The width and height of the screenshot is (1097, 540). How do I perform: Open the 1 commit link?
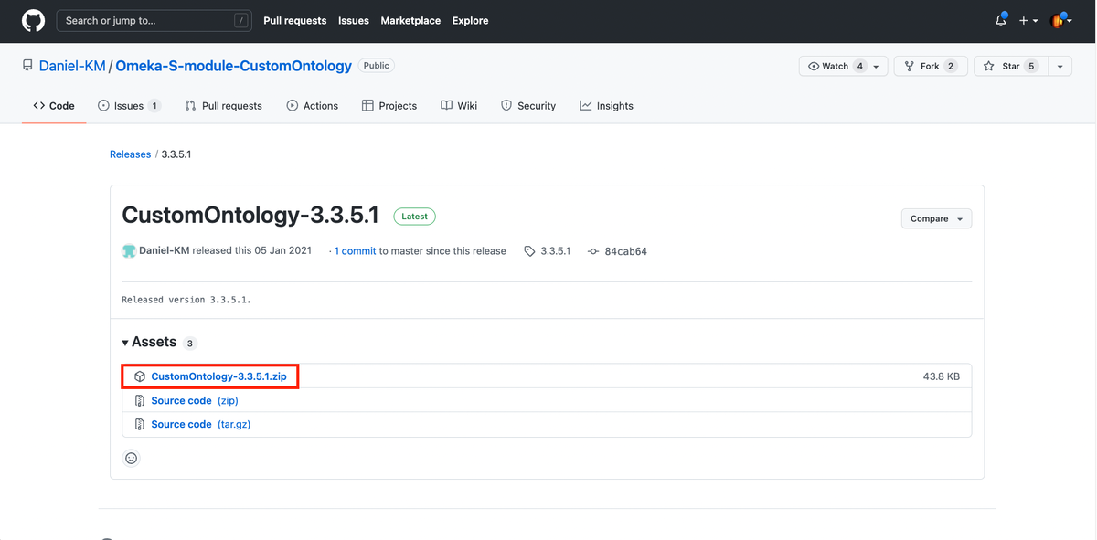click(x=355, y=251)
